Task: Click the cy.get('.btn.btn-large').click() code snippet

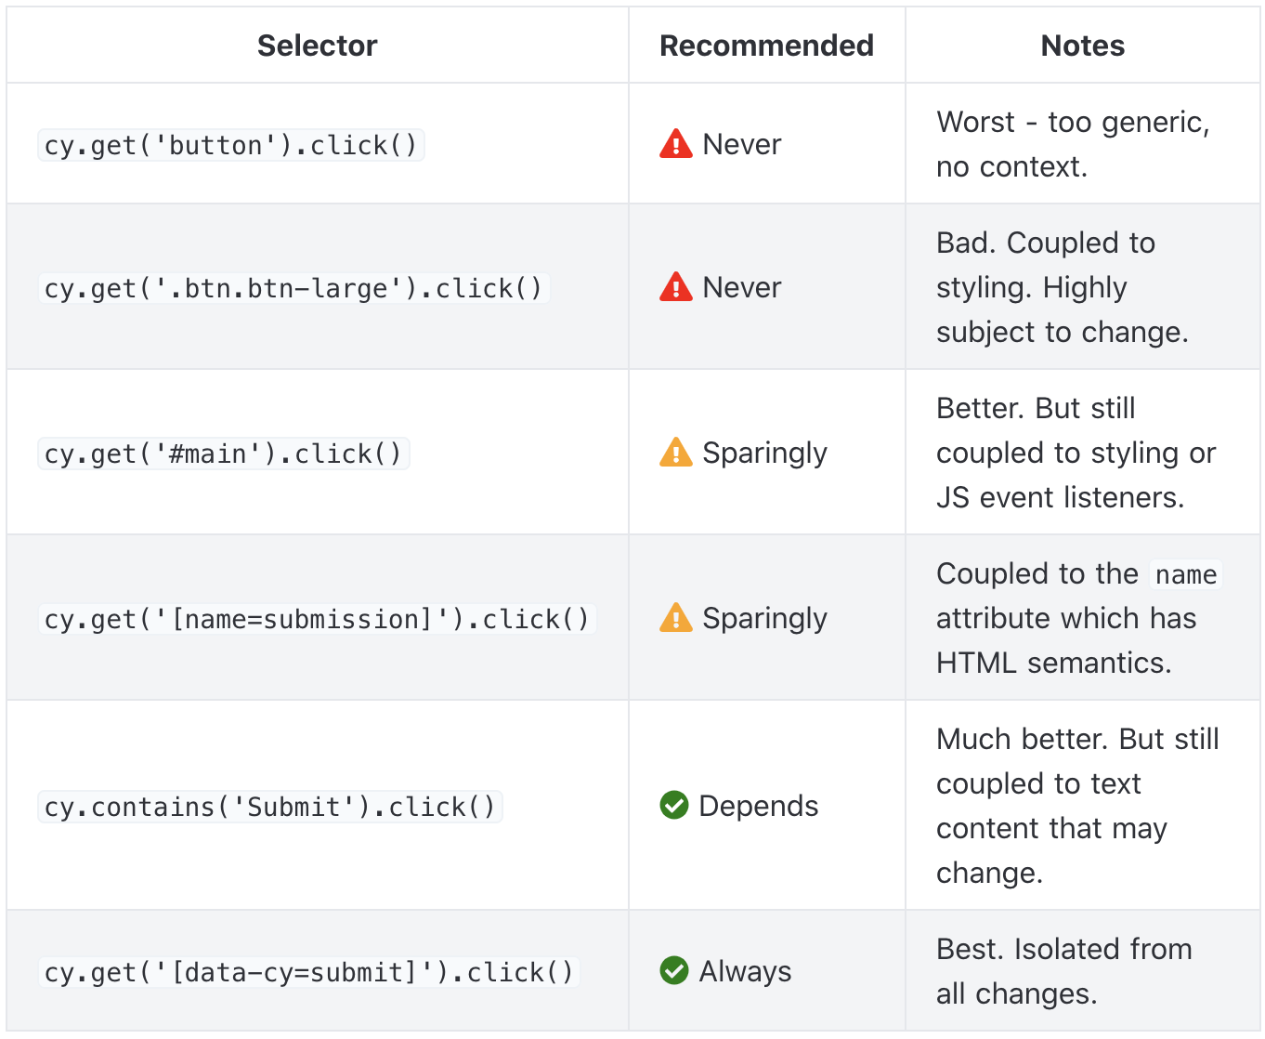Action: coord(293,288)
